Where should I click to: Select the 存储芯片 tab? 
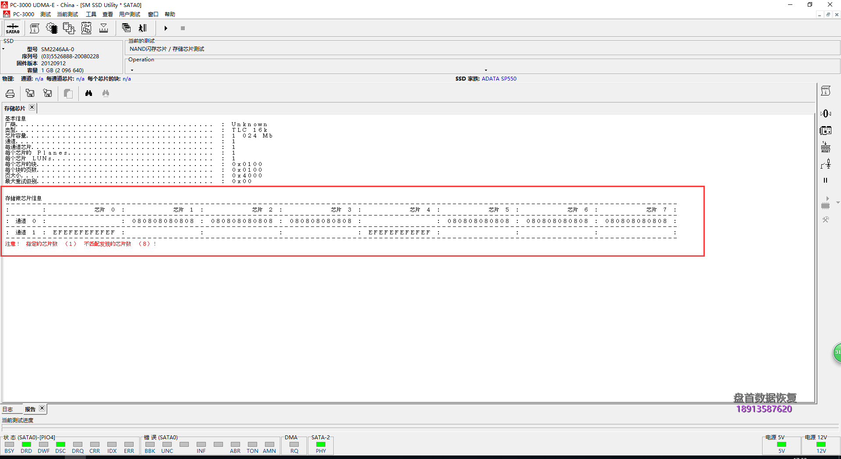pyautogui.click(x=15, y=108)
